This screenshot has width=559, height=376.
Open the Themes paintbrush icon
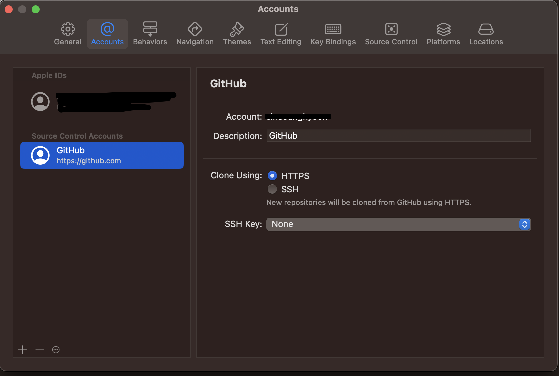(x=237, y=29)
